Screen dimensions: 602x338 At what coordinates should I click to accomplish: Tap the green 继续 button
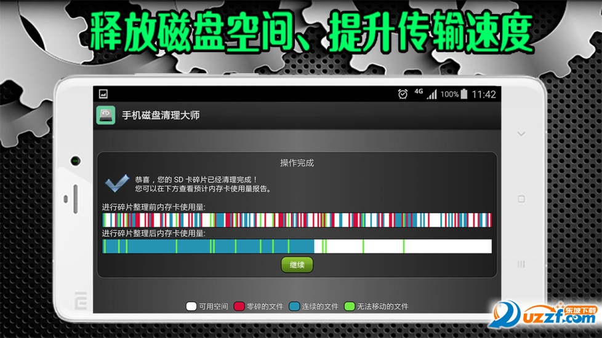click(297, 265)
